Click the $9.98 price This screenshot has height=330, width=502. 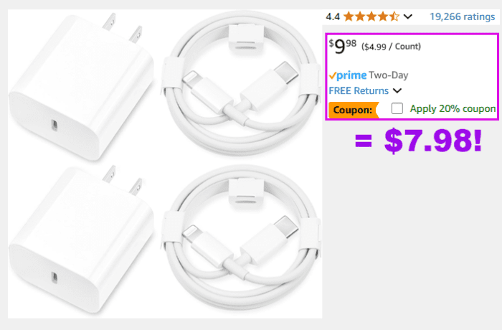point(342,47)
